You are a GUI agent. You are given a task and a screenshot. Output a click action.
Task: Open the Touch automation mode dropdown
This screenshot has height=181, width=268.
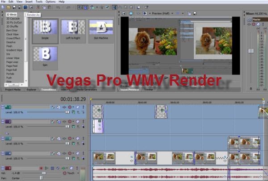(x=78, y=173)
